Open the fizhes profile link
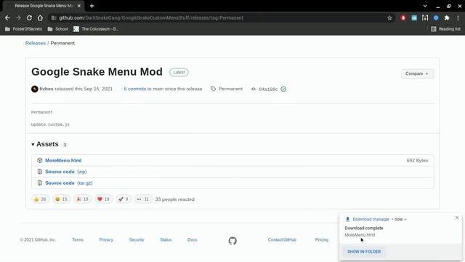The height and width of the screenshot is (262, 465). pos(46,89)
